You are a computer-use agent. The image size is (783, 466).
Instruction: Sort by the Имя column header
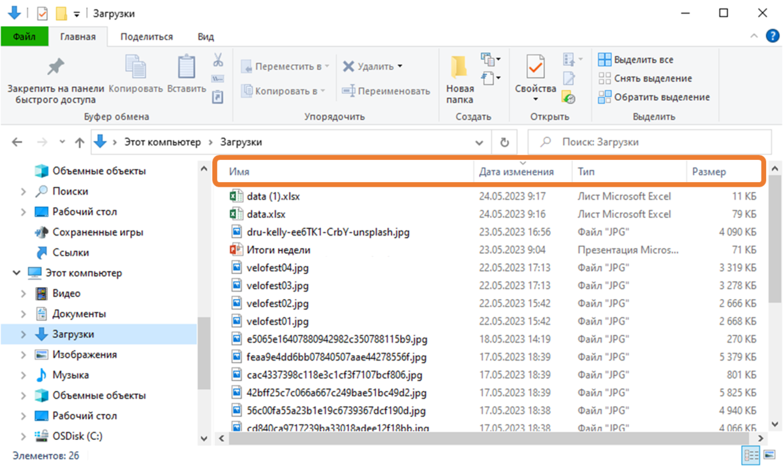[x=345, y=172]
